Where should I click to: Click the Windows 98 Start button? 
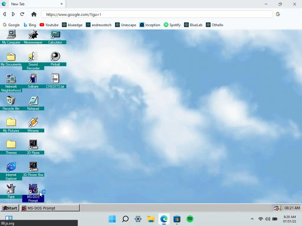pyautogui.click(x=10, y=208)
